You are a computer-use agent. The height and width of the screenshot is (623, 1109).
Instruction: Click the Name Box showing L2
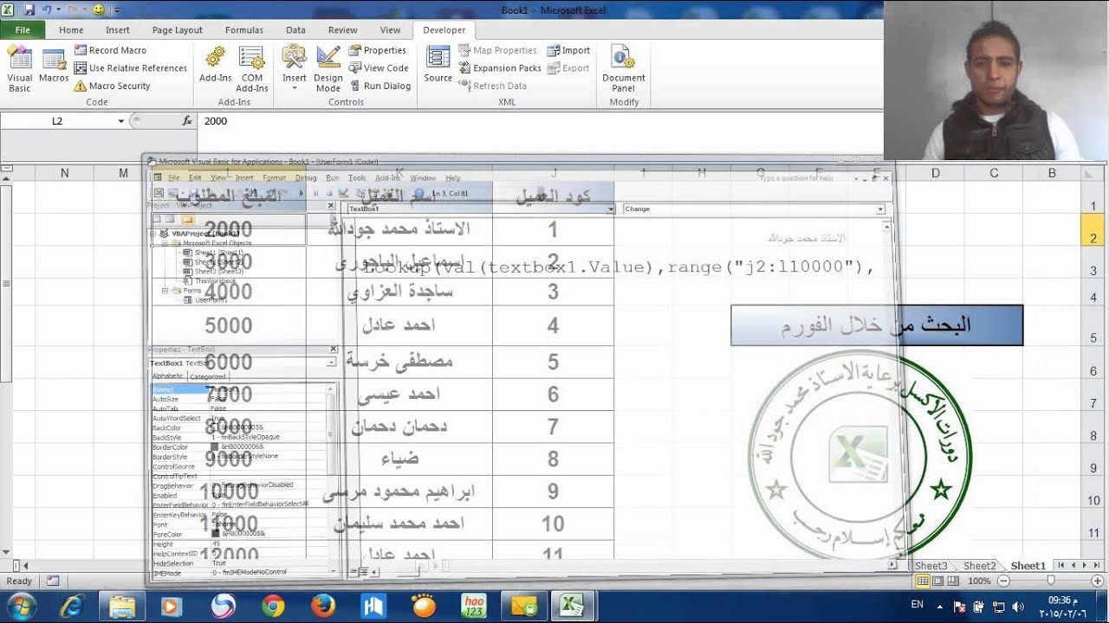coord(57,121)
